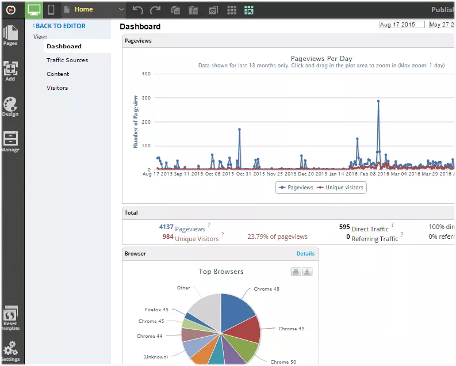Click the help mark beside Pageviews total
456x366 pixels.
tap(209, 224)
